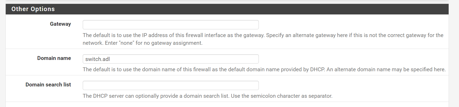This screenshot has height=107, width=459.
Task: Click the word "semicolon" in the search list hint
Action: (263, 96)
